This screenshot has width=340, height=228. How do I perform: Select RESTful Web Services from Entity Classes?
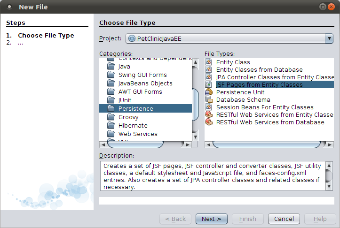pyautogui.click(x=274, y=115)
